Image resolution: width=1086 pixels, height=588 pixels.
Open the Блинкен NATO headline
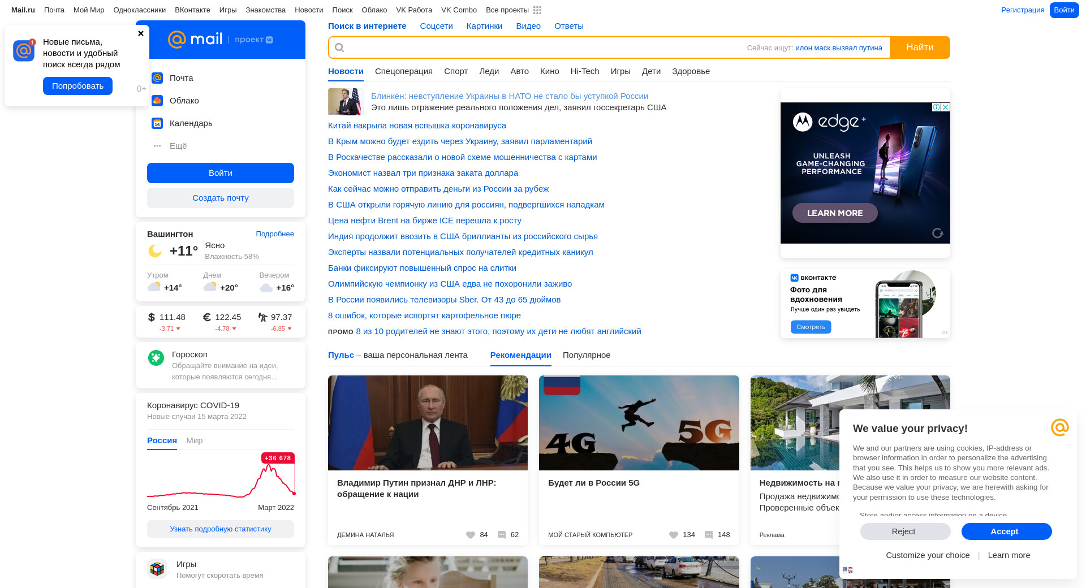pos(510,96)
